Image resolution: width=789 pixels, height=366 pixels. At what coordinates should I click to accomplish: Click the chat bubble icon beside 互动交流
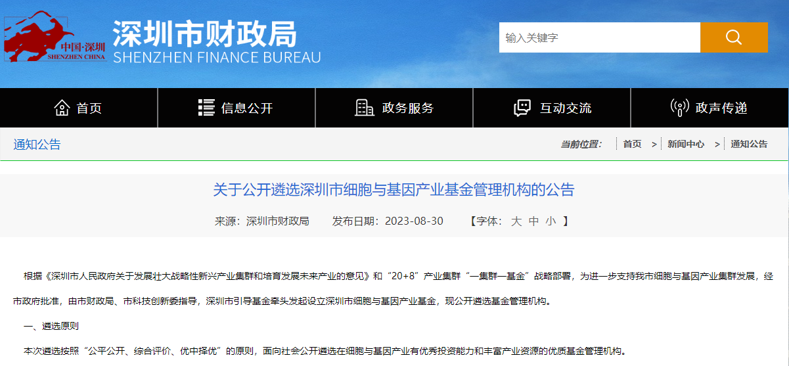point(522,108)
